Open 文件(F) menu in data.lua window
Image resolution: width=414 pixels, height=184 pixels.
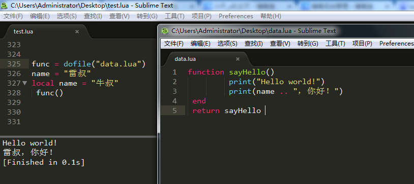174,44
